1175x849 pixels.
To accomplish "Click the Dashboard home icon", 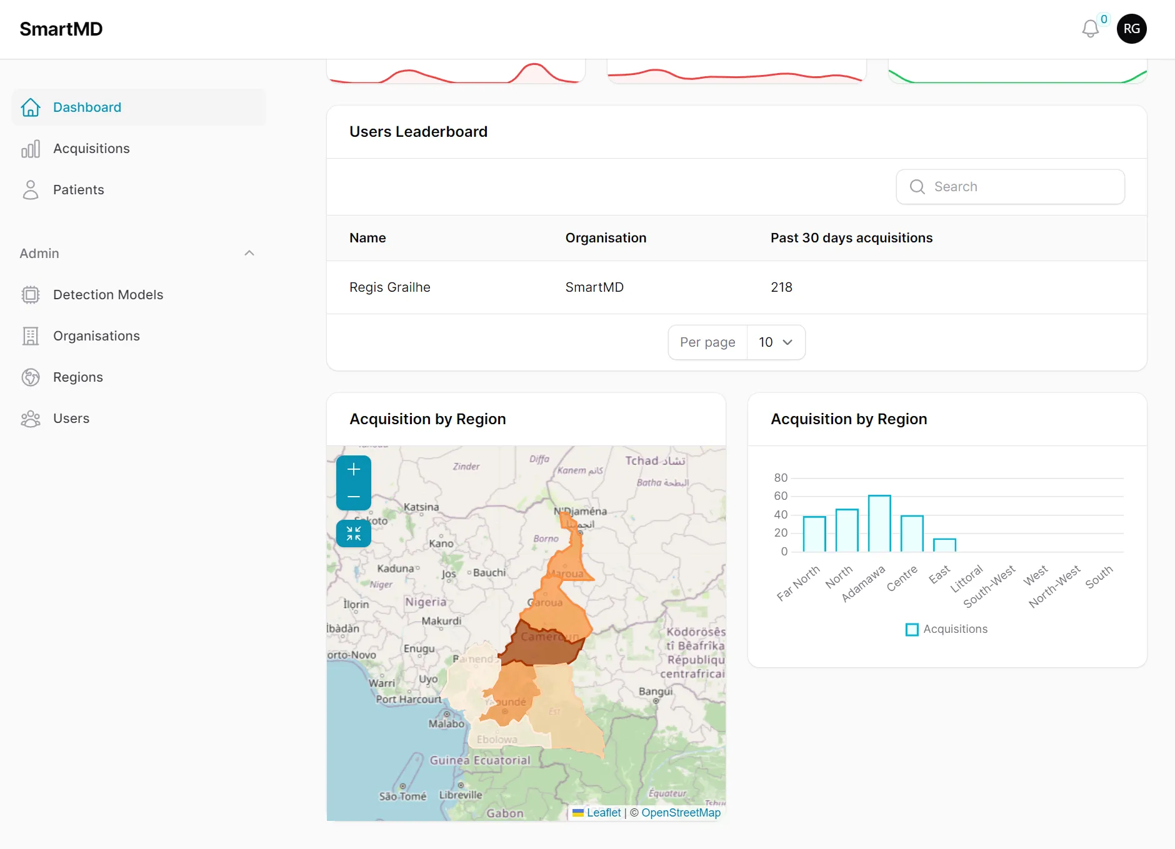I will click(x=30, y=107).
